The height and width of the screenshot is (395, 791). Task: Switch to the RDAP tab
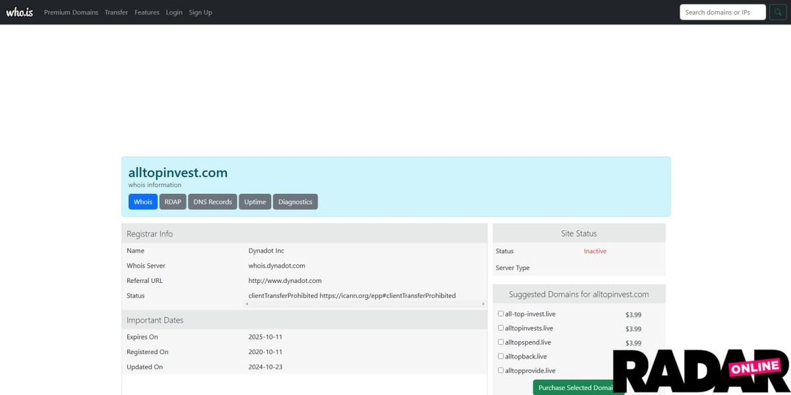coord(173,202)
